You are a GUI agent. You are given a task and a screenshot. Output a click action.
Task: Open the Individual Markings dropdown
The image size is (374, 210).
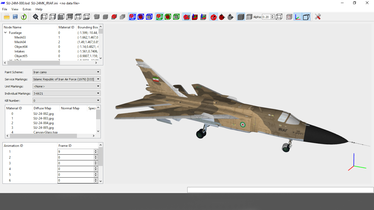[x=67, y=94]
